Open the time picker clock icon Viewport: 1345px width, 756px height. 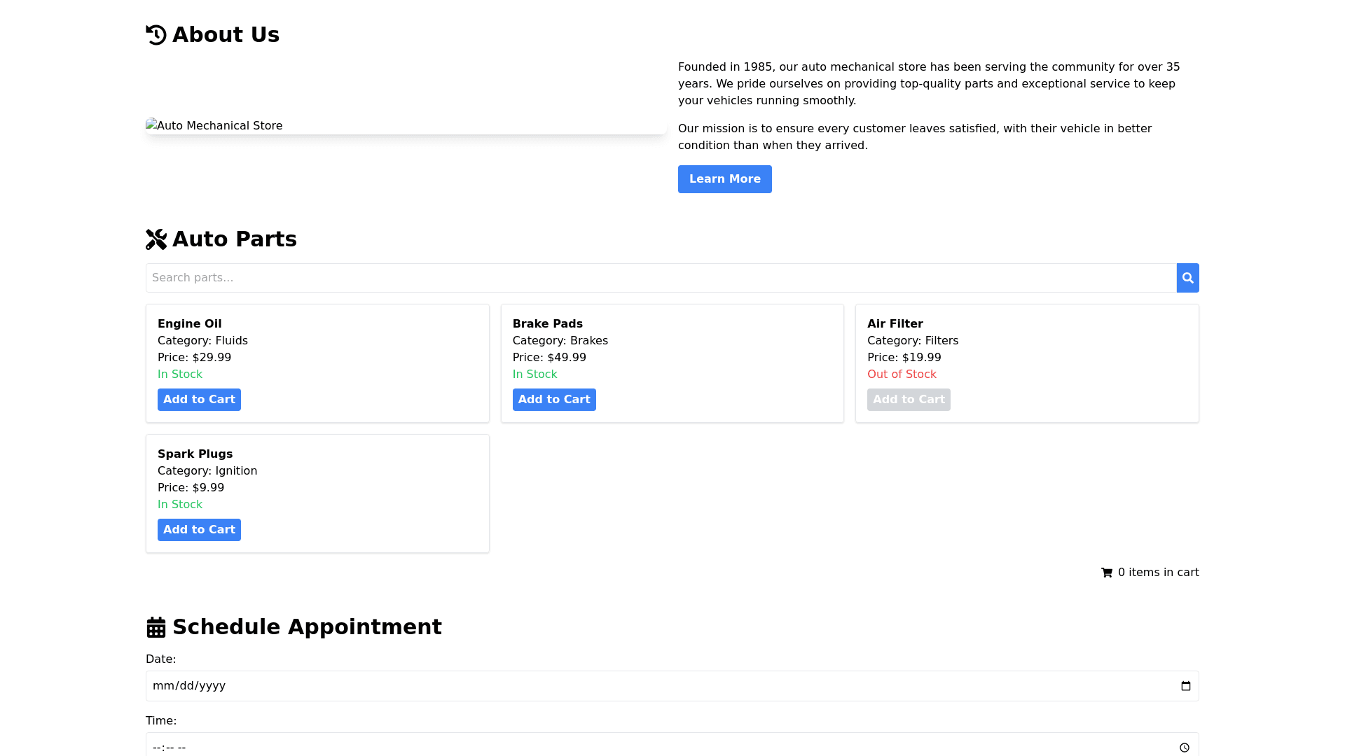(x=1184, y=748)
